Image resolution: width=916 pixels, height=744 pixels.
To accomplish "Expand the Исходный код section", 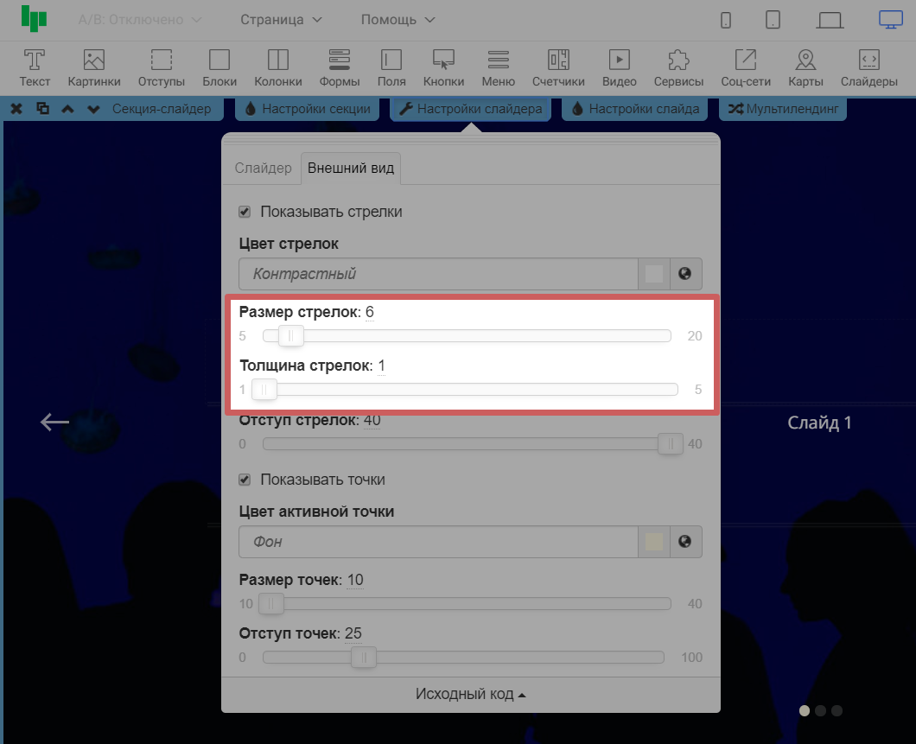I will click(470, 695).
